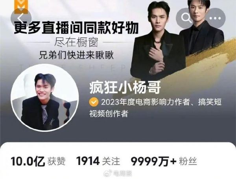The image size is (236, 179).
Task: Open the 9999万+ 粉丝 followers list
Action: (x=164, y=161)
